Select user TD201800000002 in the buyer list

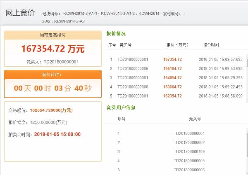pos(189,142)
